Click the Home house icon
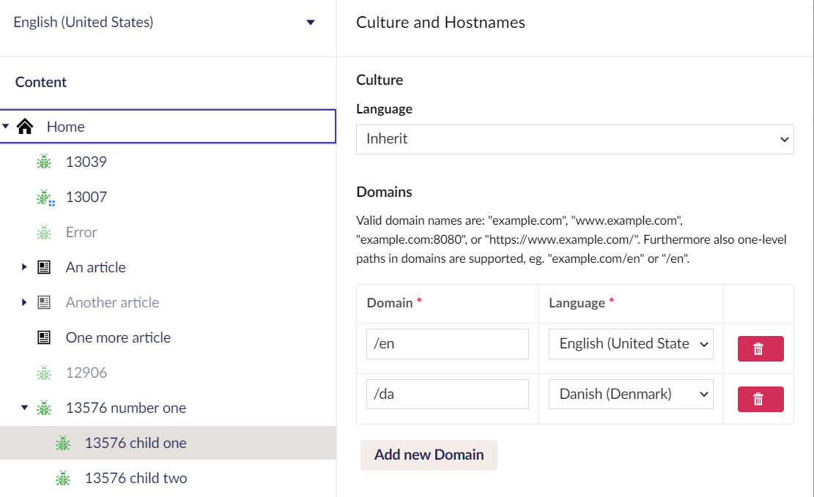The width and height of the screenshot is (814, 497). tap(25, 127)
